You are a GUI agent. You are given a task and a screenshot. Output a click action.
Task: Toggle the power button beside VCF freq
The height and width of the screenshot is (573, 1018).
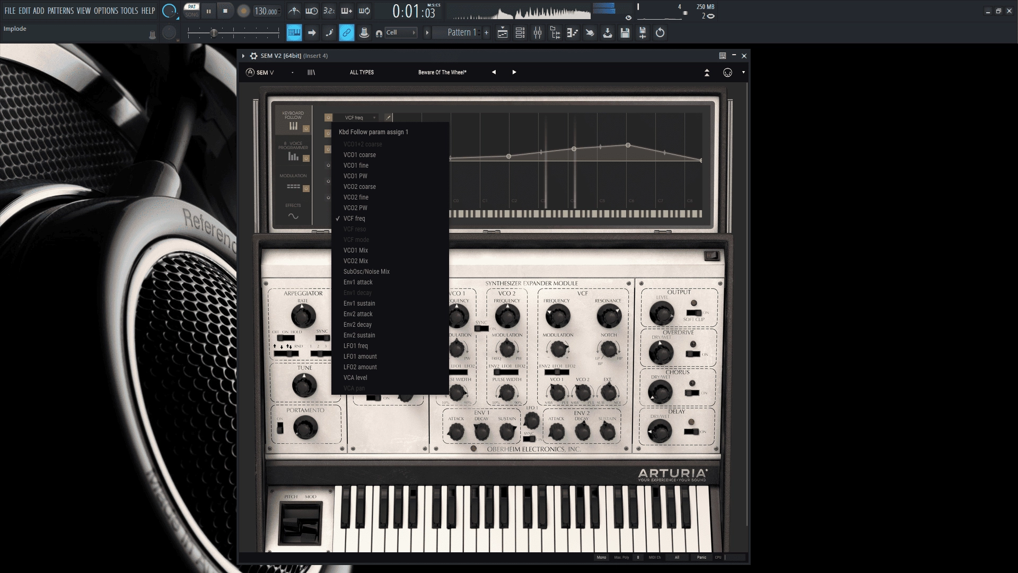(328, 118)
